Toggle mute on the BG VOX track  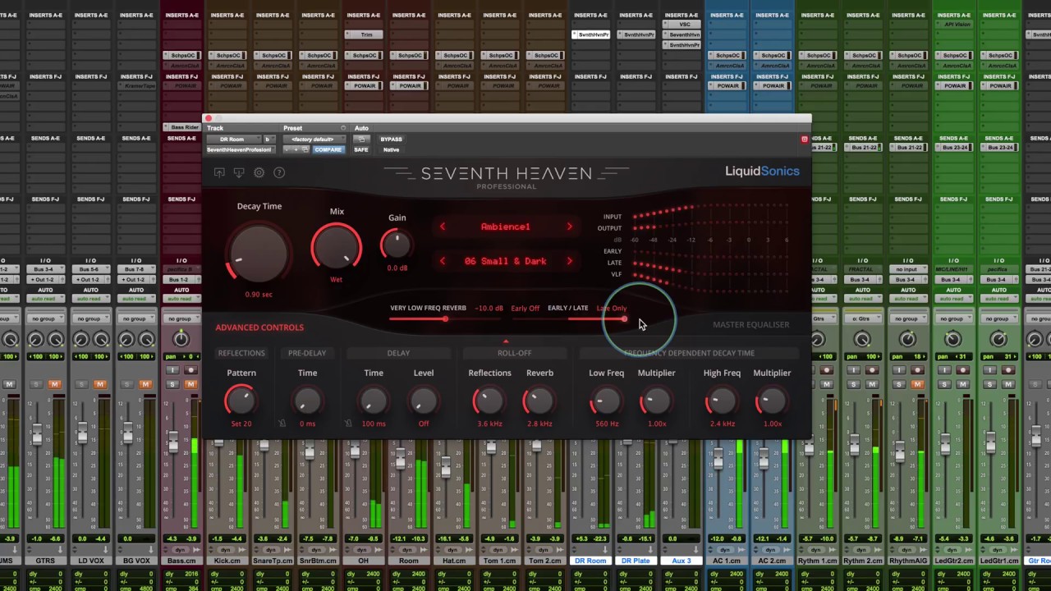coord(145,384)
